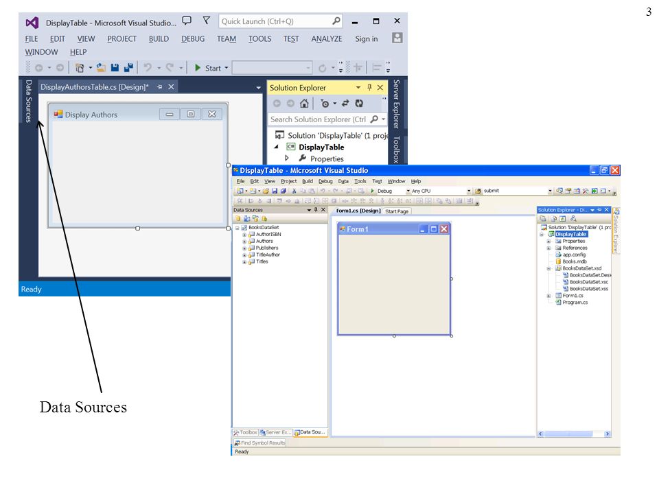Open the DEBUG menu in upper Visual Studio

[193, 39]
